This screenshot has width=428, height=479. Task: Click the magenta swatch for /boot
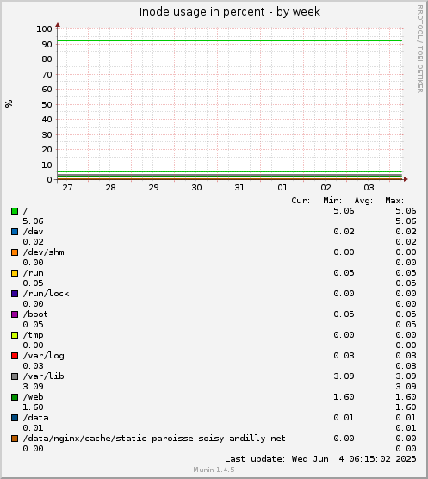15,314
